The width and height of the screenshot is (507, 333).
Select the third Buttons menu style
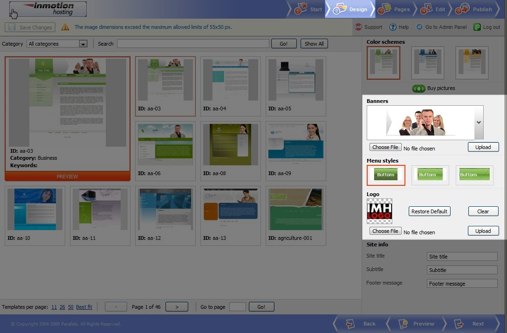point(474,175)
